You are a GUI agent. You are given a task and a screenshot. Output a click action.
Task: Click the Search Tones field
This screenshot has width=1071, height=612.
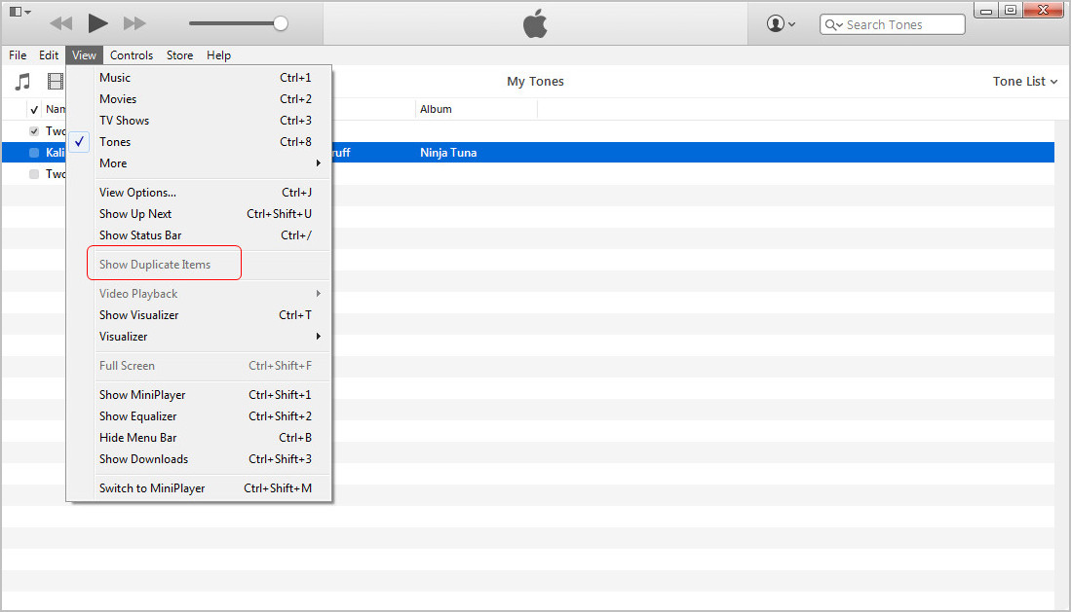[892, 24]
